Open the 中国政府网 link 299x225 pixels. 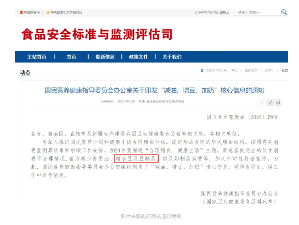pyautogui.click(x=31, y=12)
